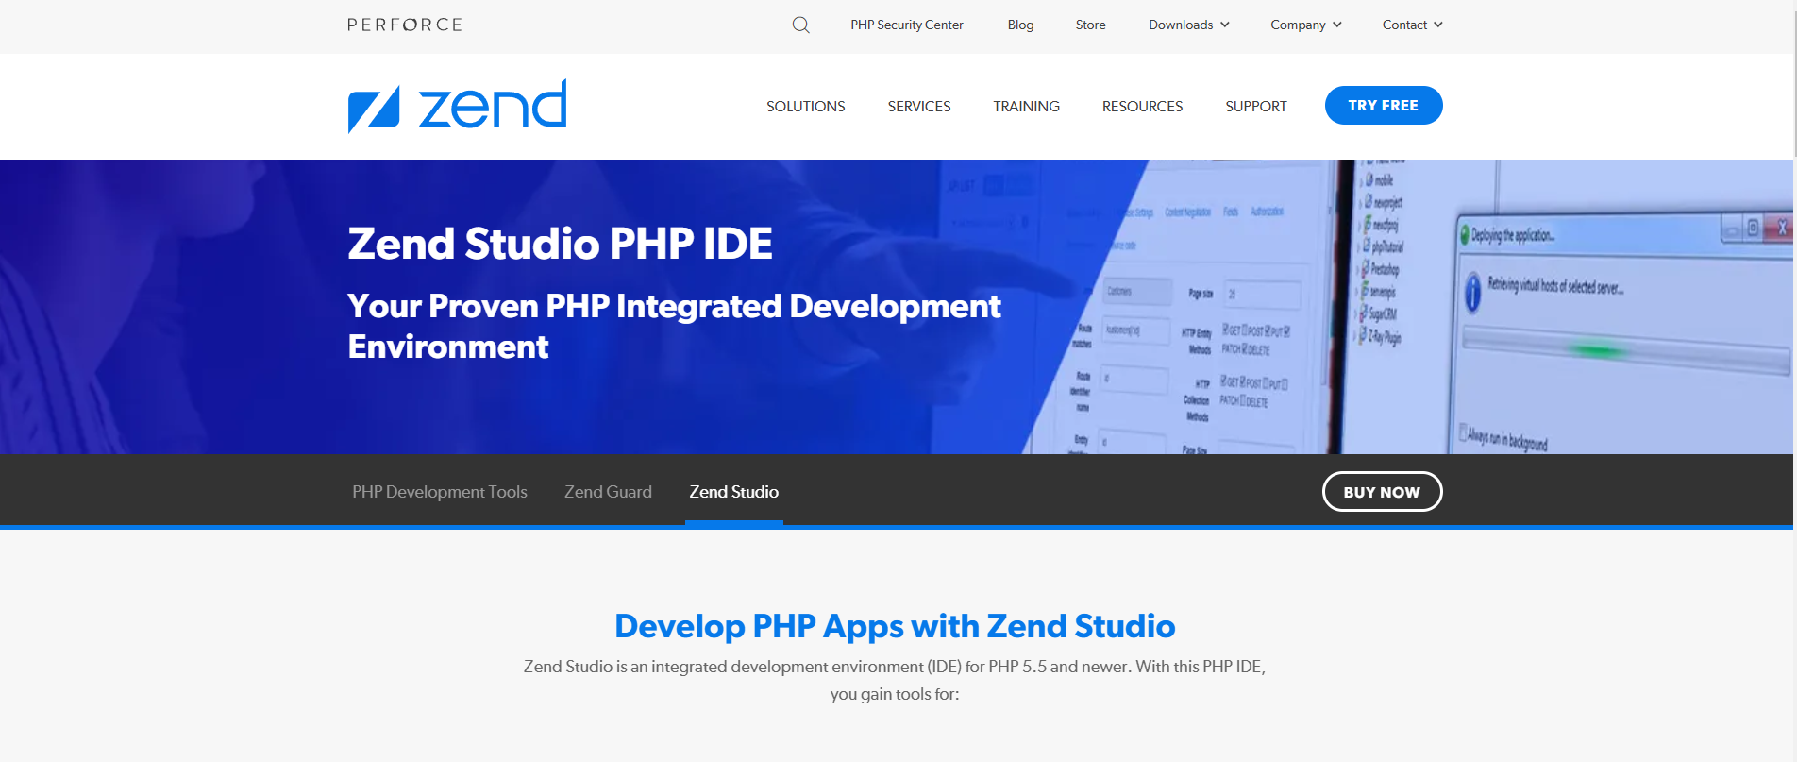Go to the Zend logo homepage
The image size is (1797, 762).
457,106
